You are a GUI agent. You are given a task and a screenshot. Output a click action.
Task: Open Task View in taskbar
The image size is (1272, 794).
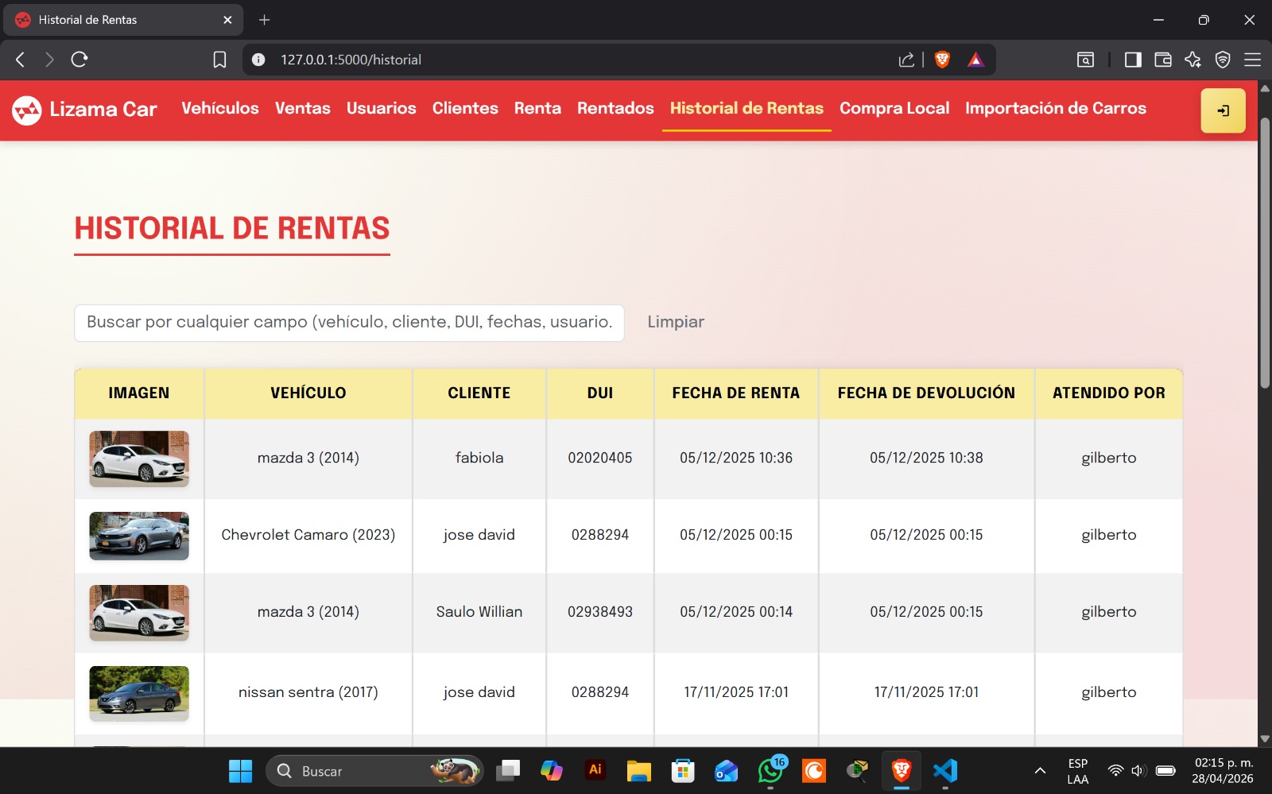click(x=508, y=771)
